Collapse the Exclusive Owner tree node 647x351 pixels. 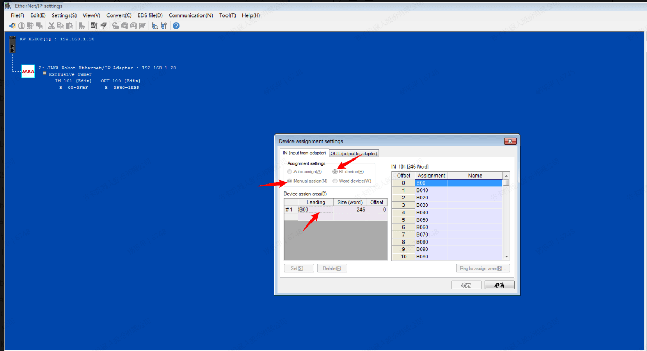[45, 74]
